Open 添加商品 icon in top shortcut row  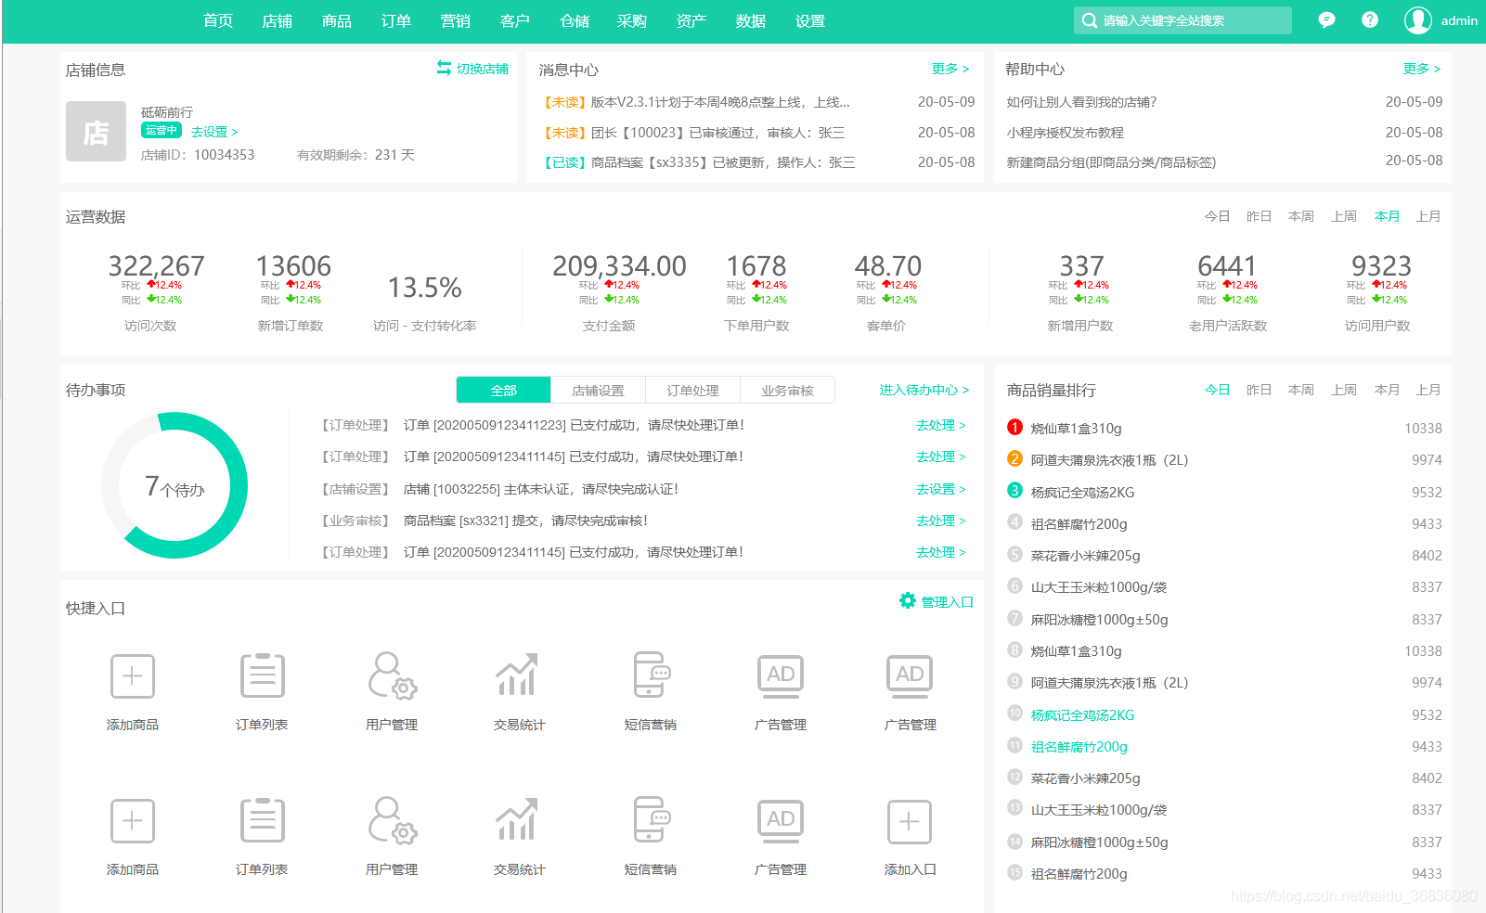[x=133, y=675]
